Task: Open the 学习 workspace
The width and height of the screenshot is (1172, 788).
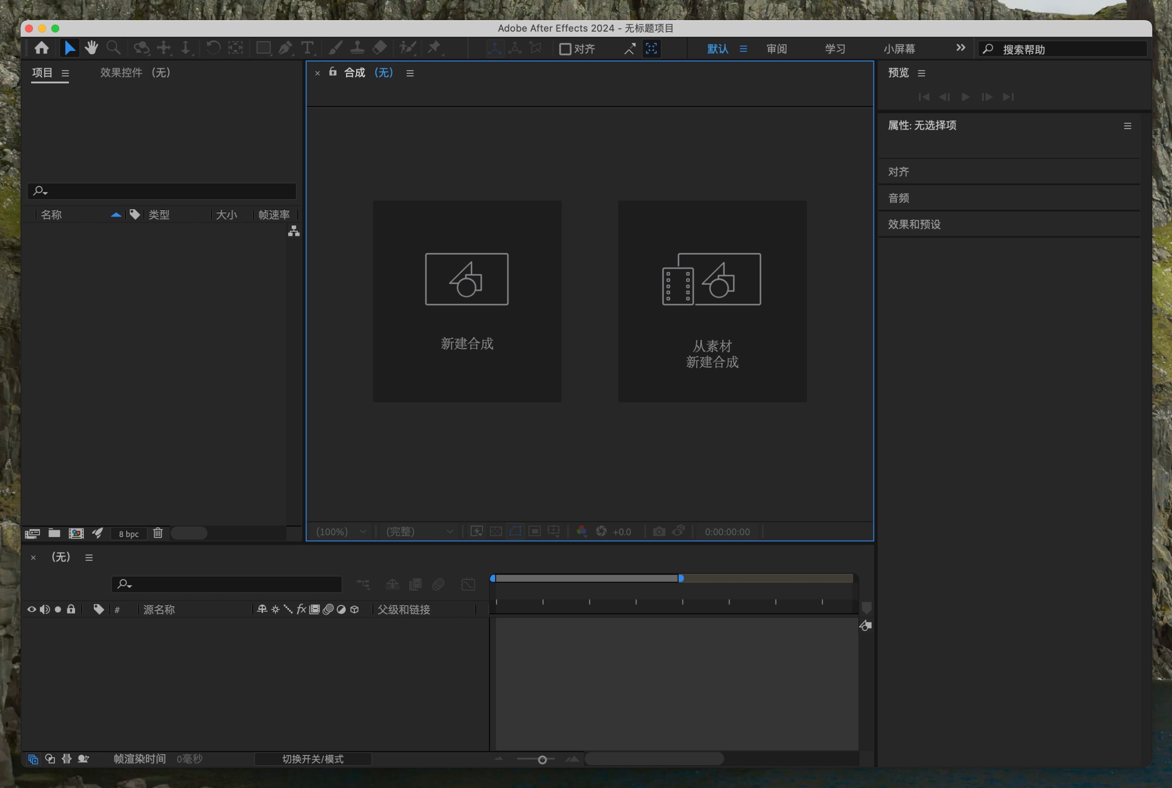Action: point(834,48)
